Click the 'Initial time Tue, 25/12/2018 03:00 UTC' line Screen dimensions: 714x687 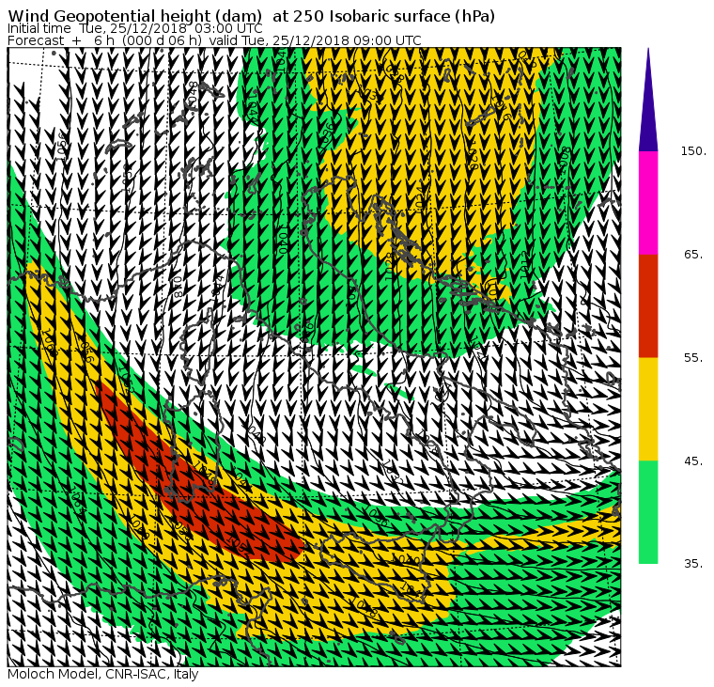[x=134, y=29]
